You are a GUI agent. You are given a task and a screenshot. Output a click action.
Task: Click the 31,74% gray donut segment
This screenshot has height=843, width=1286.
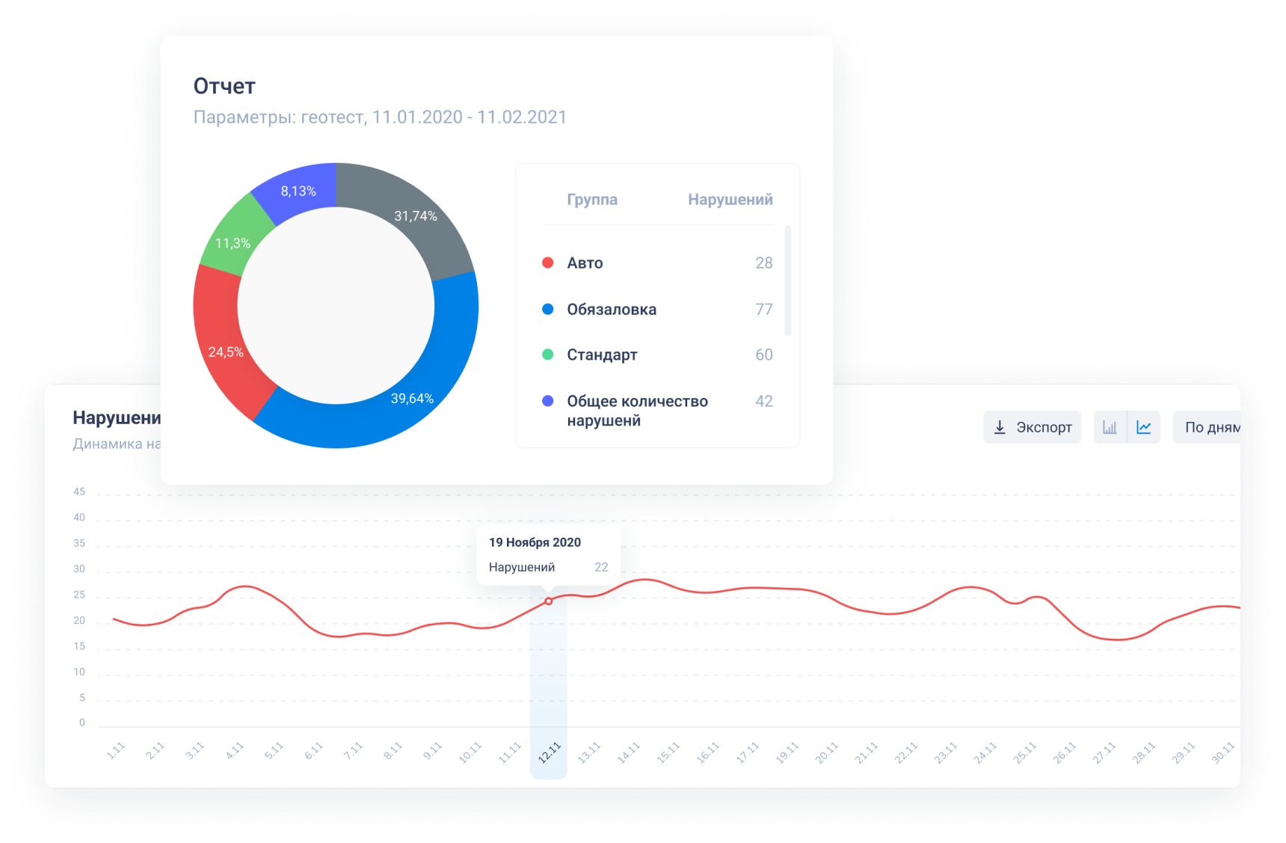pos(416,216)
